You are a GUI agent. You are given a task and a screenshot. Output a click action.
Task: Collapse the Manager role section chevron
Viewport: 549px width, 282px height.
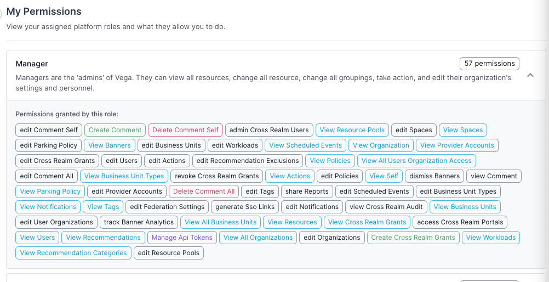[530, 76]
